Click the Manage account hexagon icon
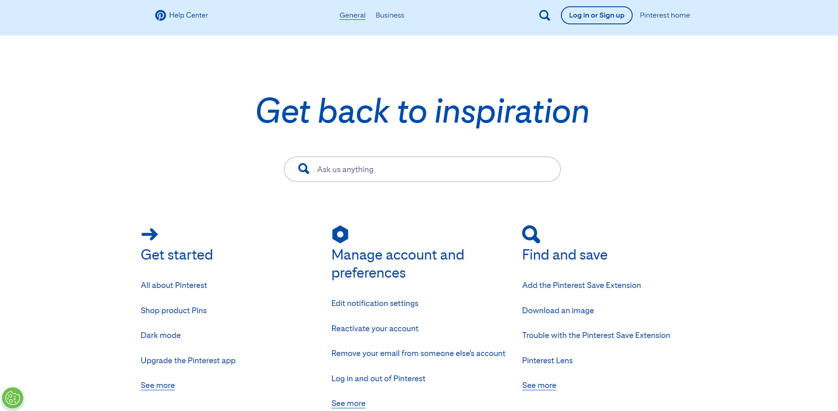Image resolution: width=838 pixels, height=411 pixels. pos(340,234)
